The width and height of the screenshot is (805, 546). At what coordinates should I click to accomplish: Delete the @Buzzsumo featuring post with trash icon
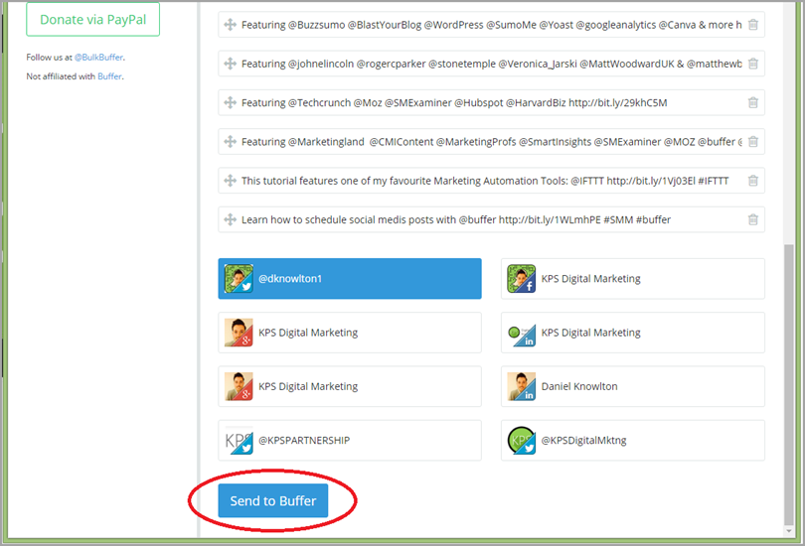point(752,25)
